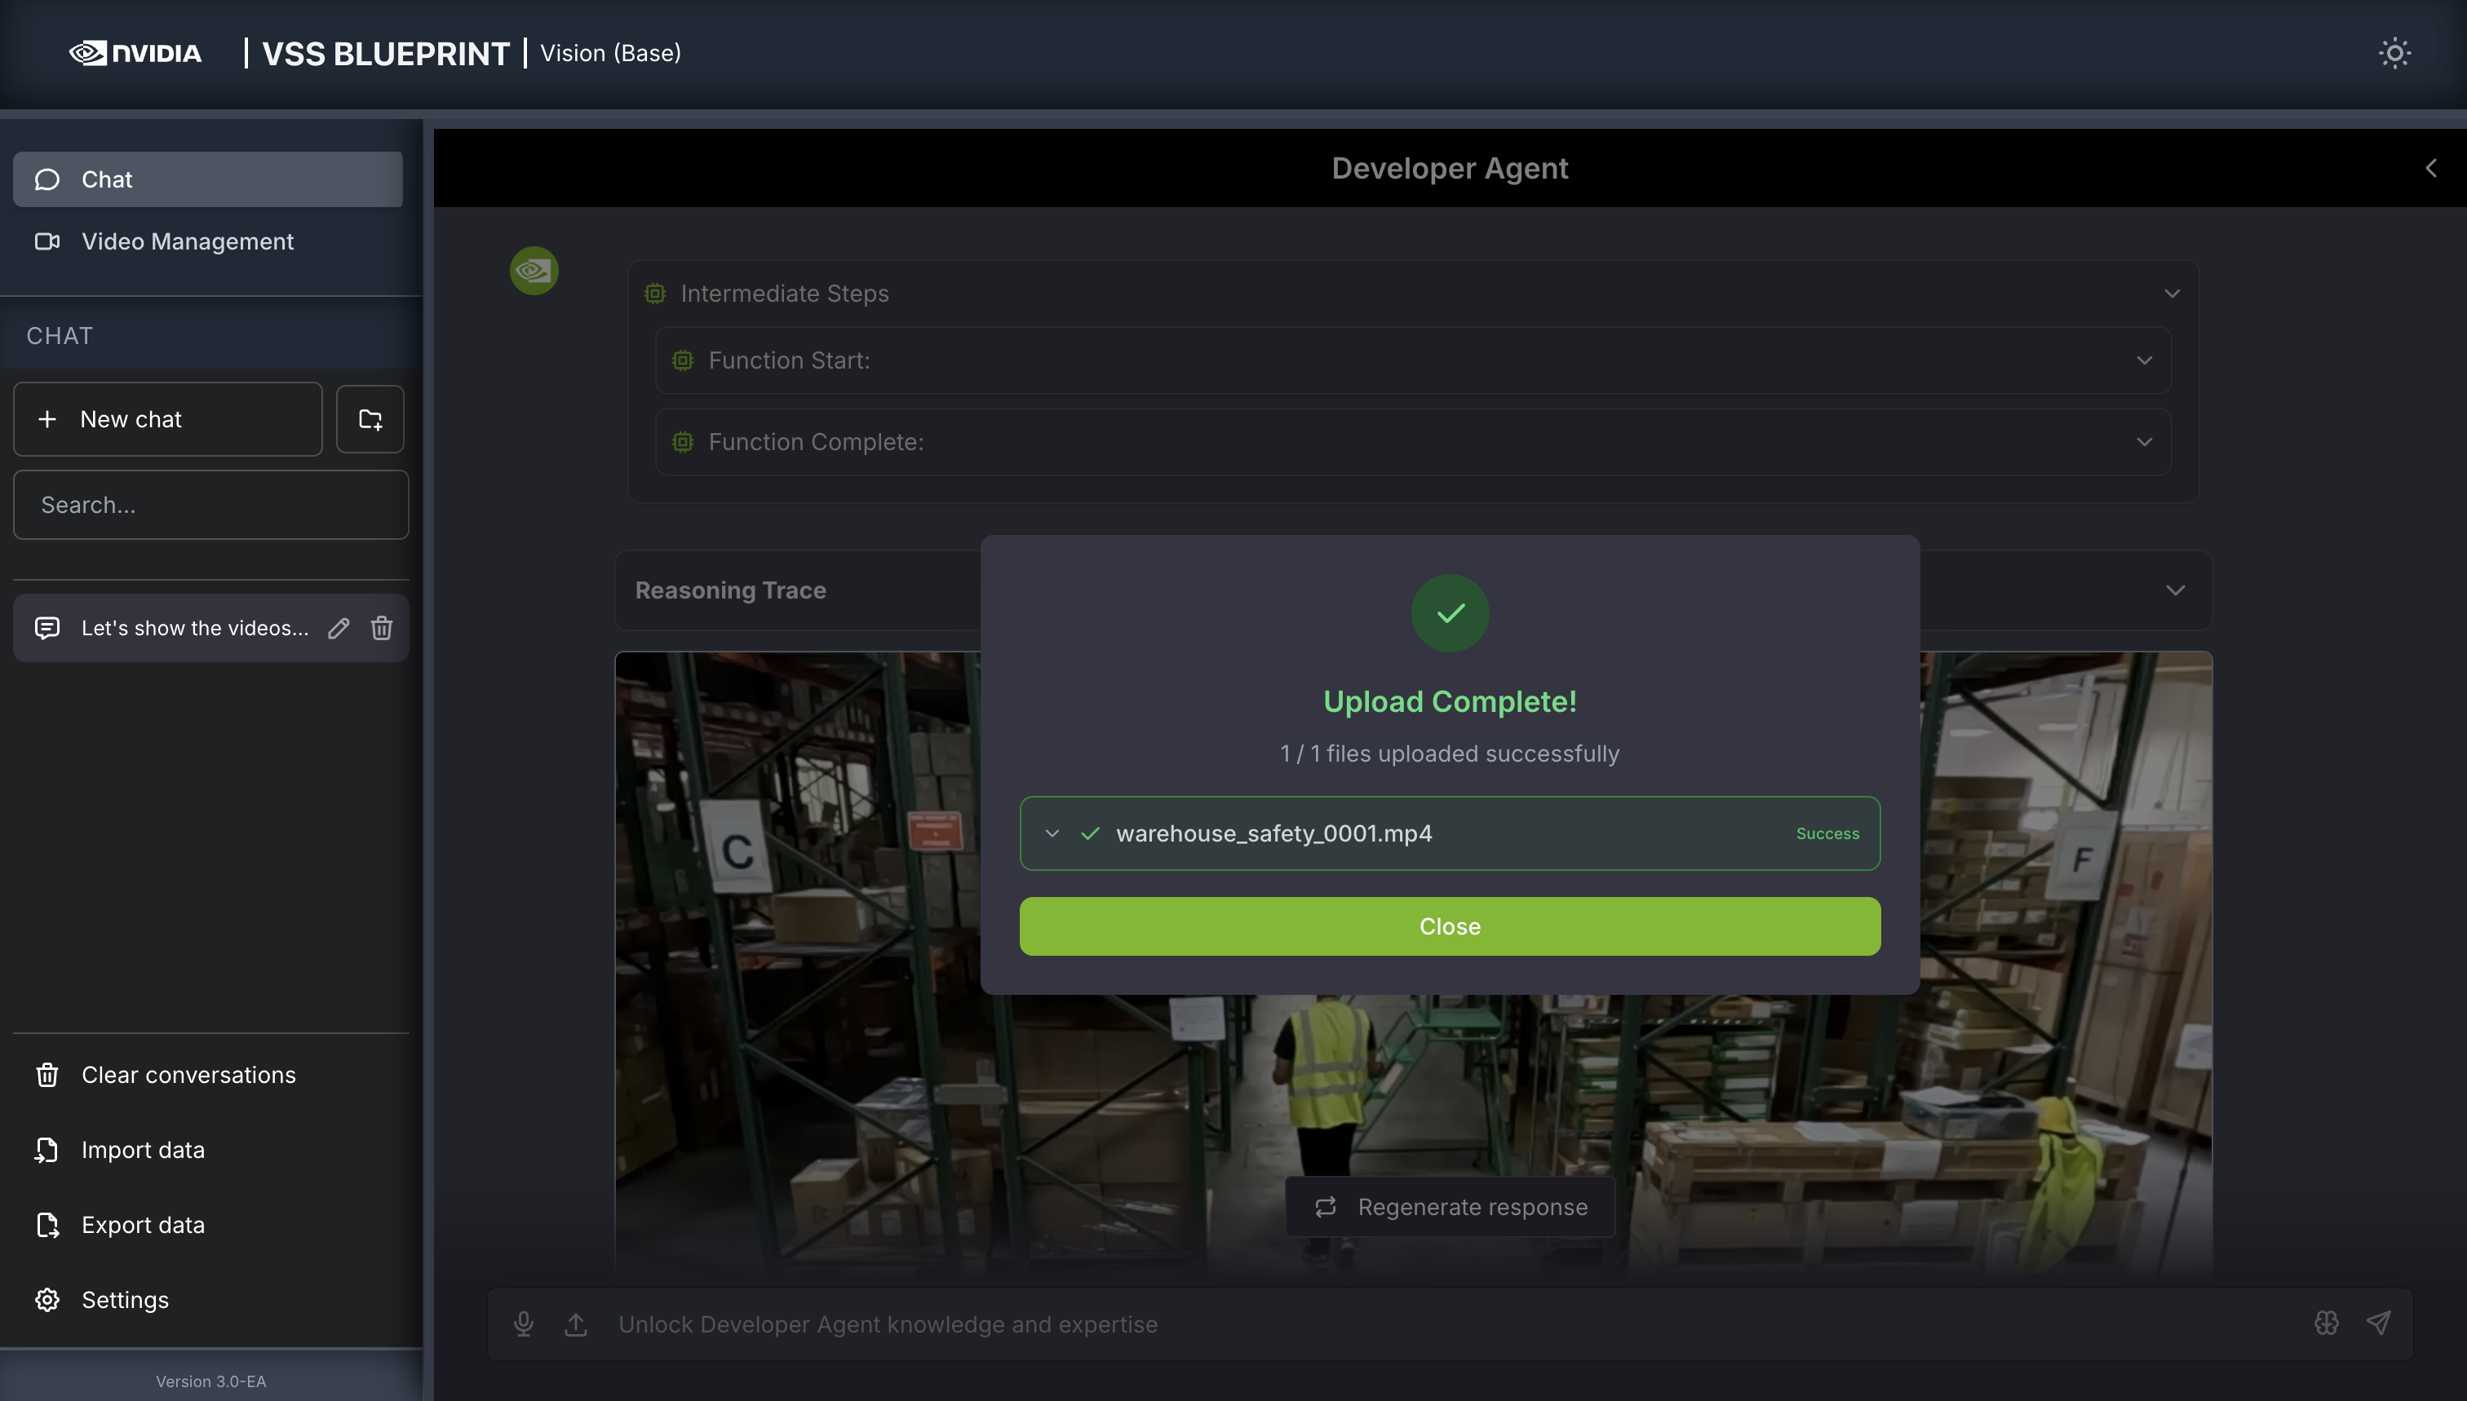2467x1401 pixels.
Task: Delete the chat with trash icon
Action: coord(381,629)
